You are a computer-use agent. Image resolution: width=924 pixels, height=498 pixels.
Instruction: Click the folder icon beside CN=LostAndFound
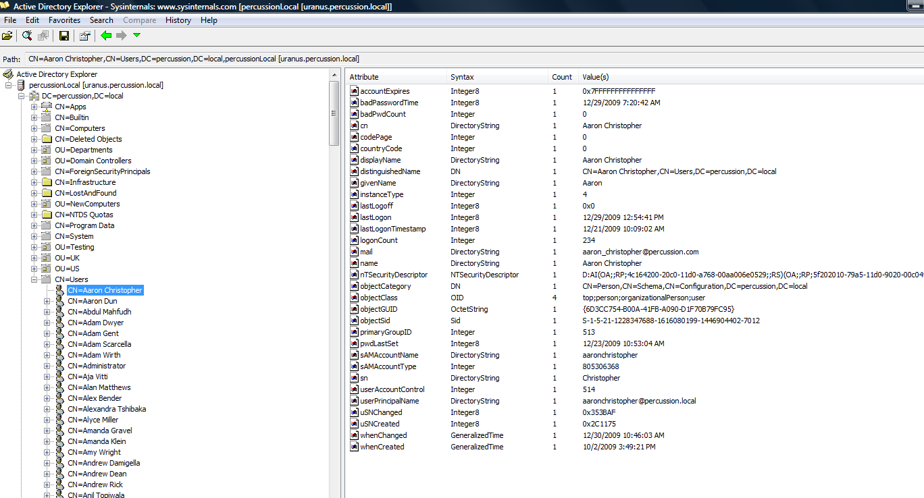coord(46,193)
